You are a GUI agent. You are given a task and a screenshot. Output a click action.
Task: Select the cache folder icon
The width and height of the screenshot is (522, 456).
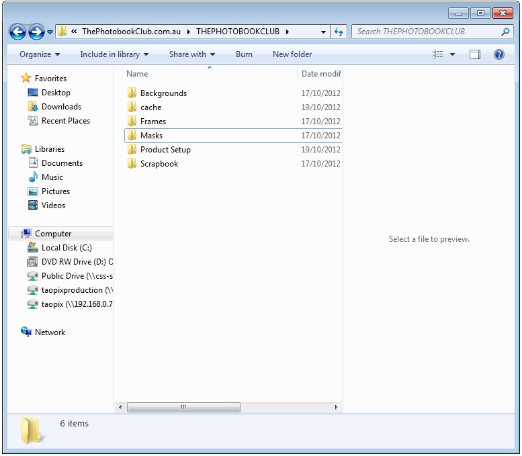click(132, 107)
